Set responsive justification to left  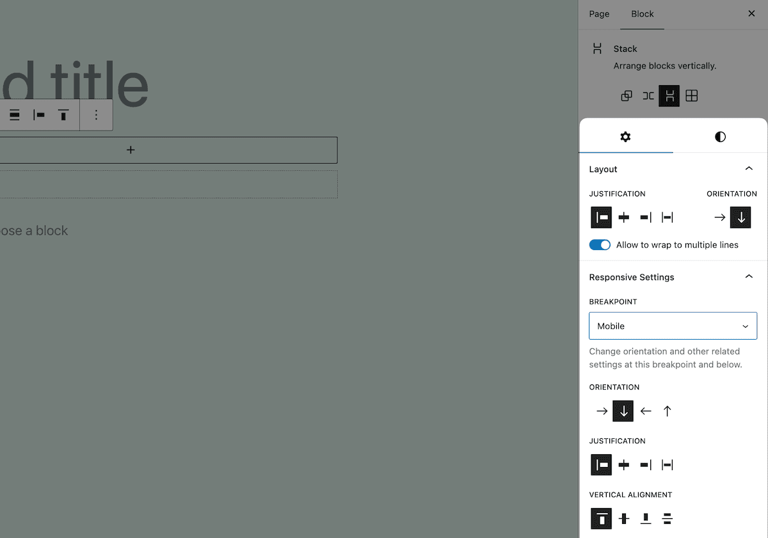(602, 465)
